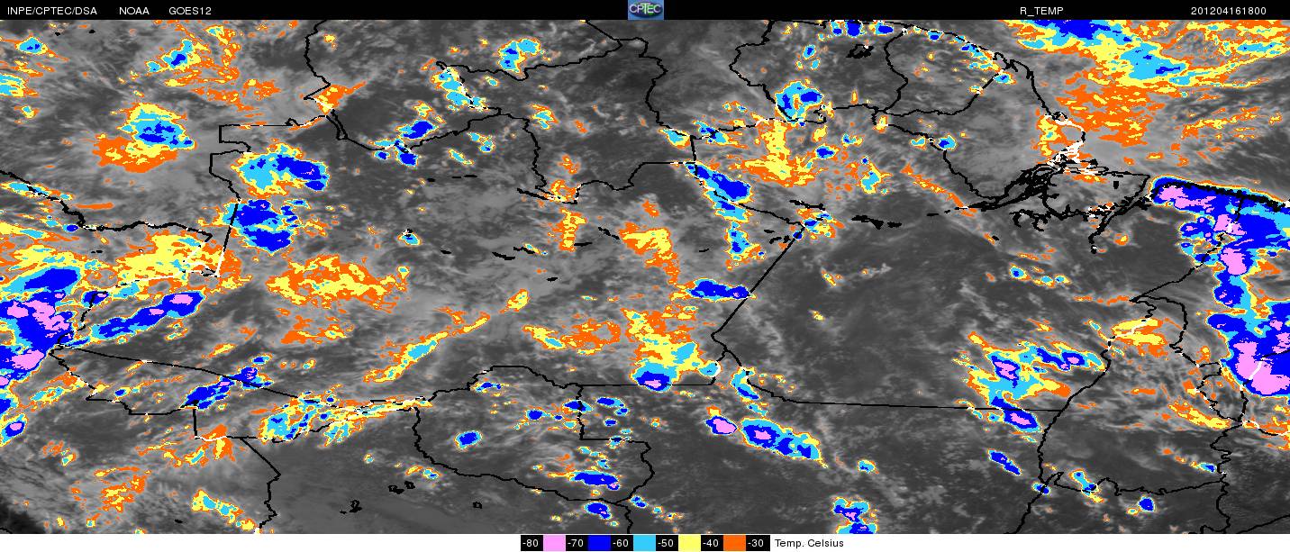1290x552 pixels.
Task: Select the dark blue -70 to -60 swatch
Action: pos(599,543)
